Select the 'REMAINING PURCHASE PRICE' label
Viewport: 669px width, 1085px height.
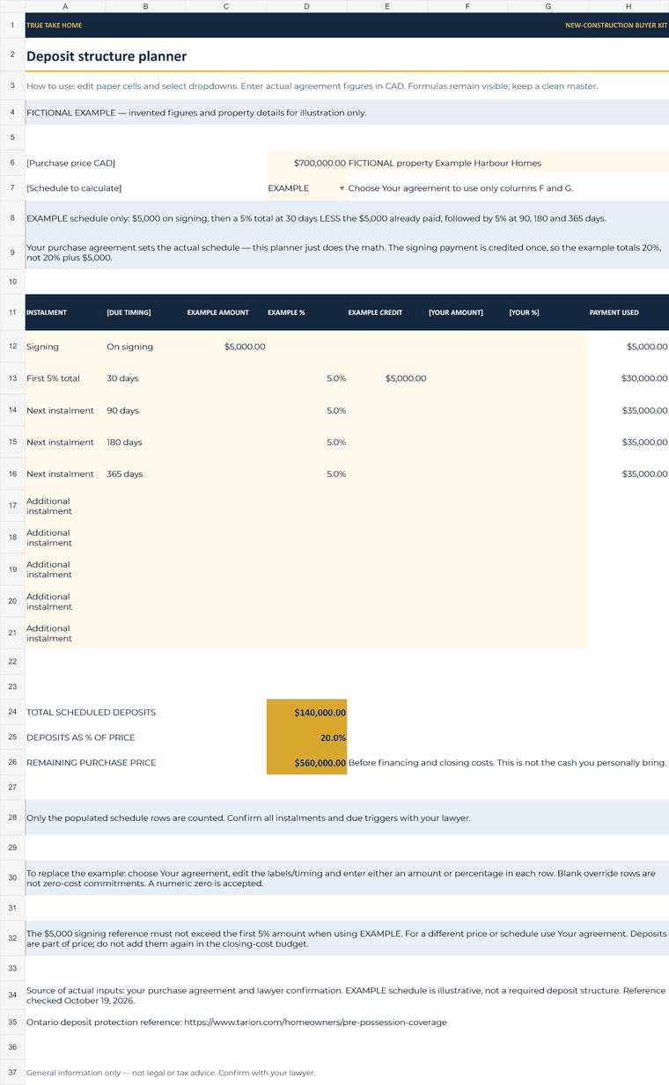point(92,762)
